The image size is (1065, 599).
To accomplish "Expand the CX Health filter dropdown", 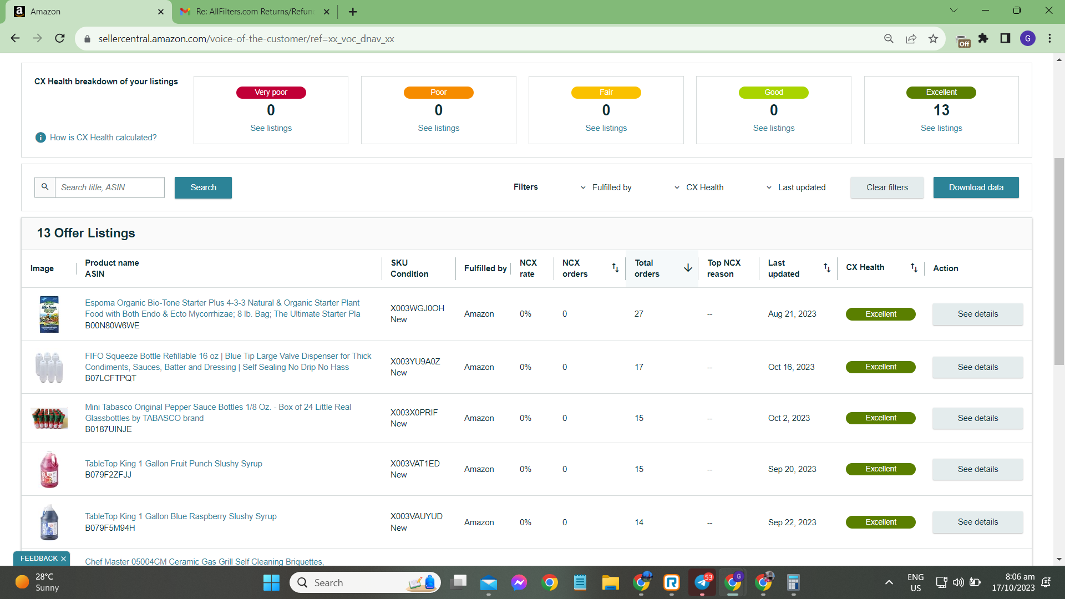I will (x=699, y=187).
